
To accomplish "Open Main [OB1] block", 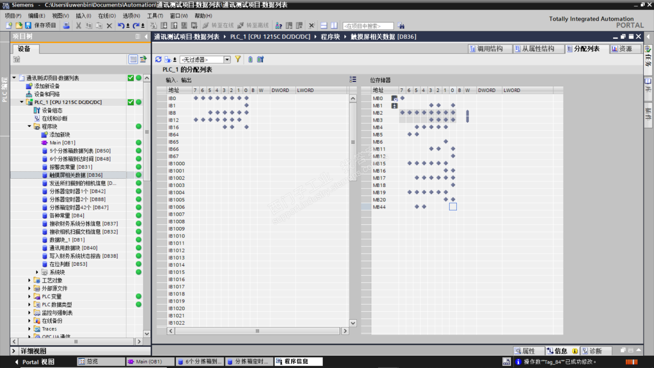I will 62,143.
